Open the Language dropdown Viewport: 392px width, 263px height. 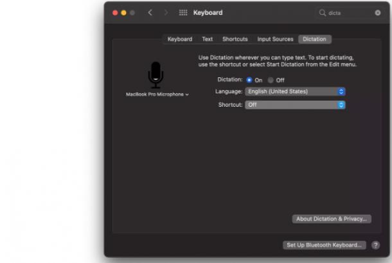[x=295, y=91]
